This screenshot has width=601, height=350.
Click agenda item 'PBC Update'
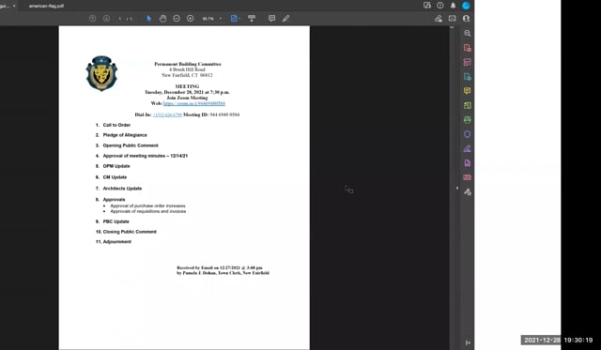[x=116, y=221]
